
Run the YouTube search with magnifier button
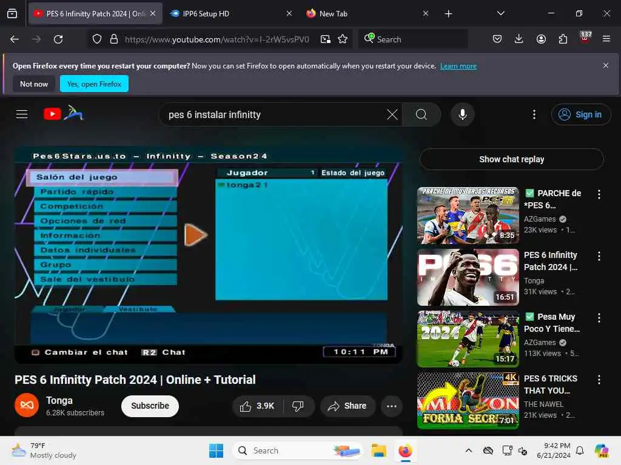click(421, 114)
